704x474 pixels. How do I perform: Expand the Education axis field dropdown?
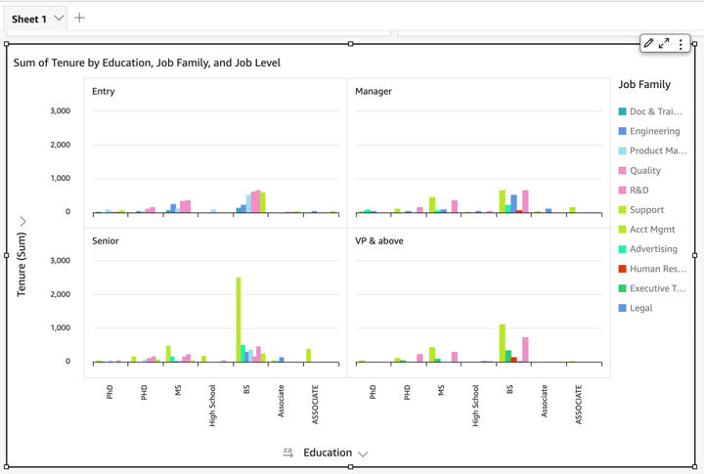click(363, 453)
